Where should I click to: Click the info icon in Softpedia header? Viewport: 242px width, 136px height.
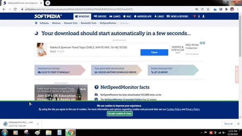(199, 16)
